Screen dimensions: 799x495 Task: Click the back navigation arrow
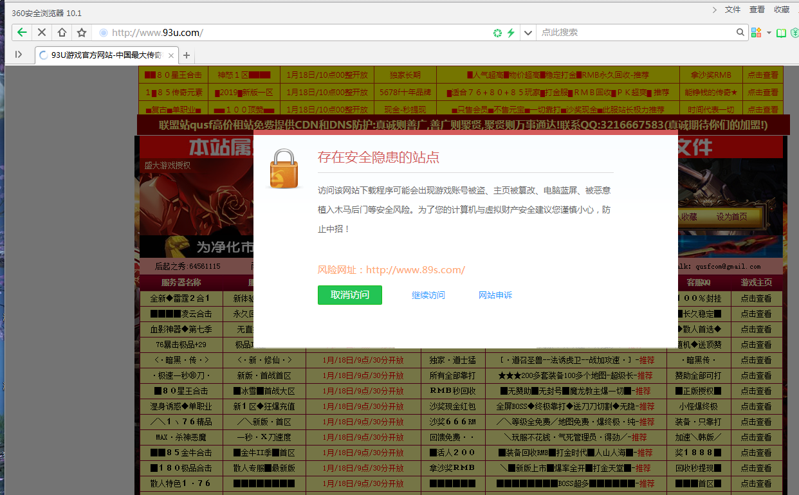click(x=22, y=32)
